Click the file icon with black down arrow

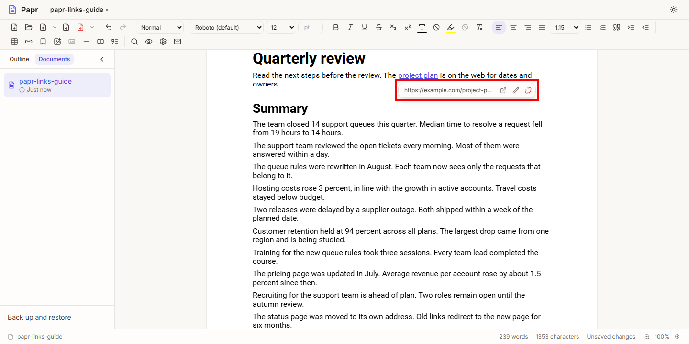tap(66, 27)
